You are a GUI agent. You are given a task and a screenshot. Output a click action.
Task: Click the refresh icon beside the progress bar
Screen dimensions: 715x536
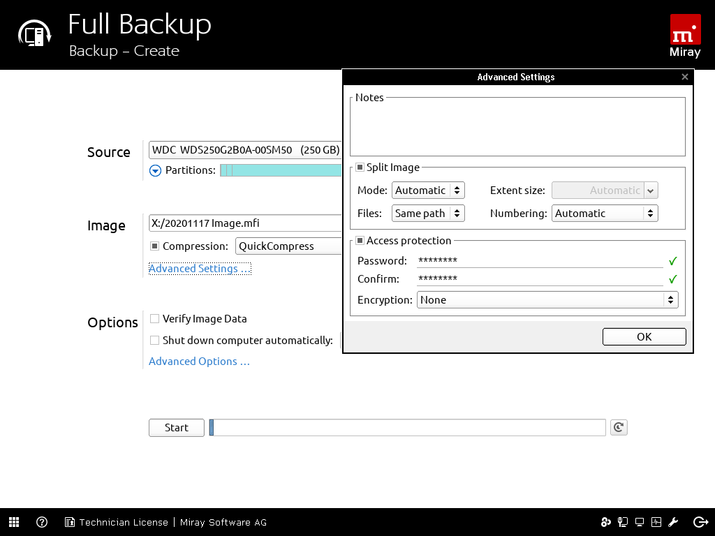(x=618, y=427)
